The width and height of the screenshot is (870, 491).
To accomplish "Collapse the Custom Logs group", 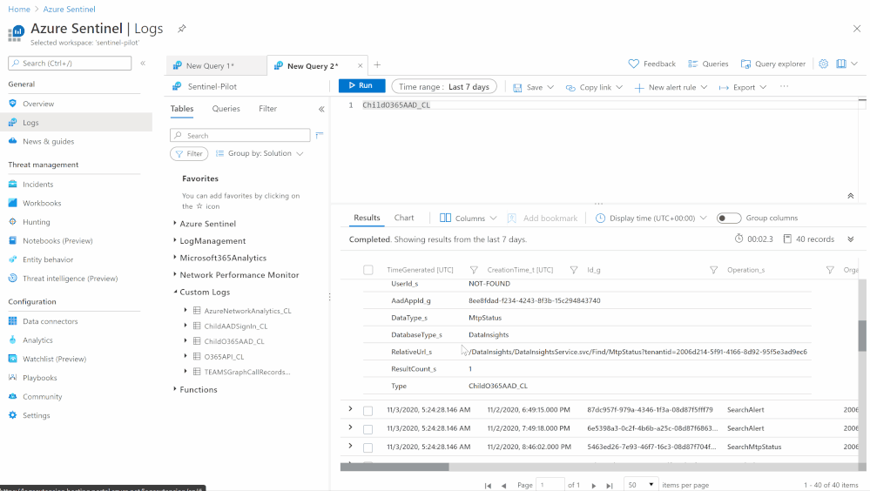I will (x=175, y=292).
